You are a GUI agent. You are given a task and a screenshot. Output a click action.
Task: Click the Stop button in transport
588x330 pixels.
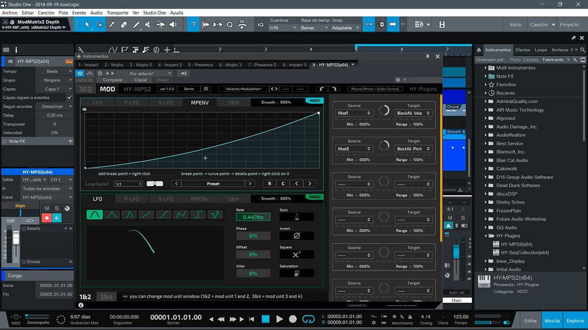pyautogui.click(x=266, y=319)
